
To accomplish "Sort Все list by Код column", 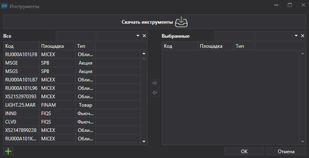I will 21,46.
